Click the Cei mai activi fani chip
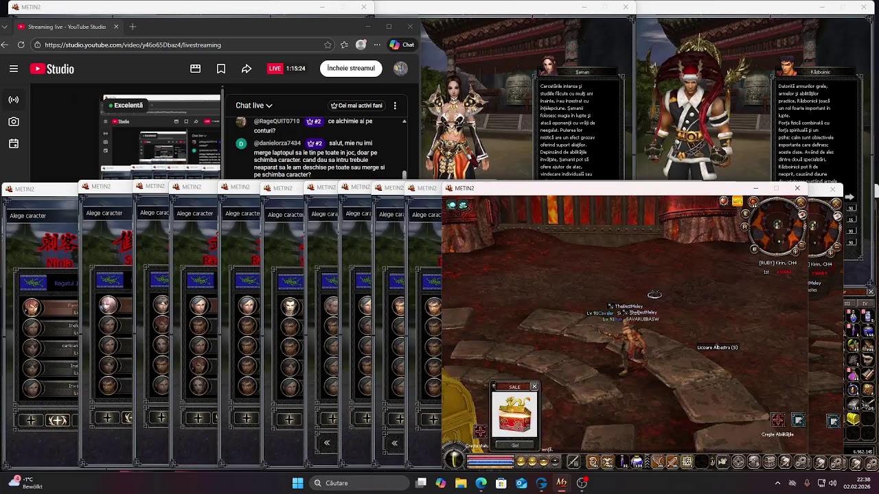 coord(356,106)
